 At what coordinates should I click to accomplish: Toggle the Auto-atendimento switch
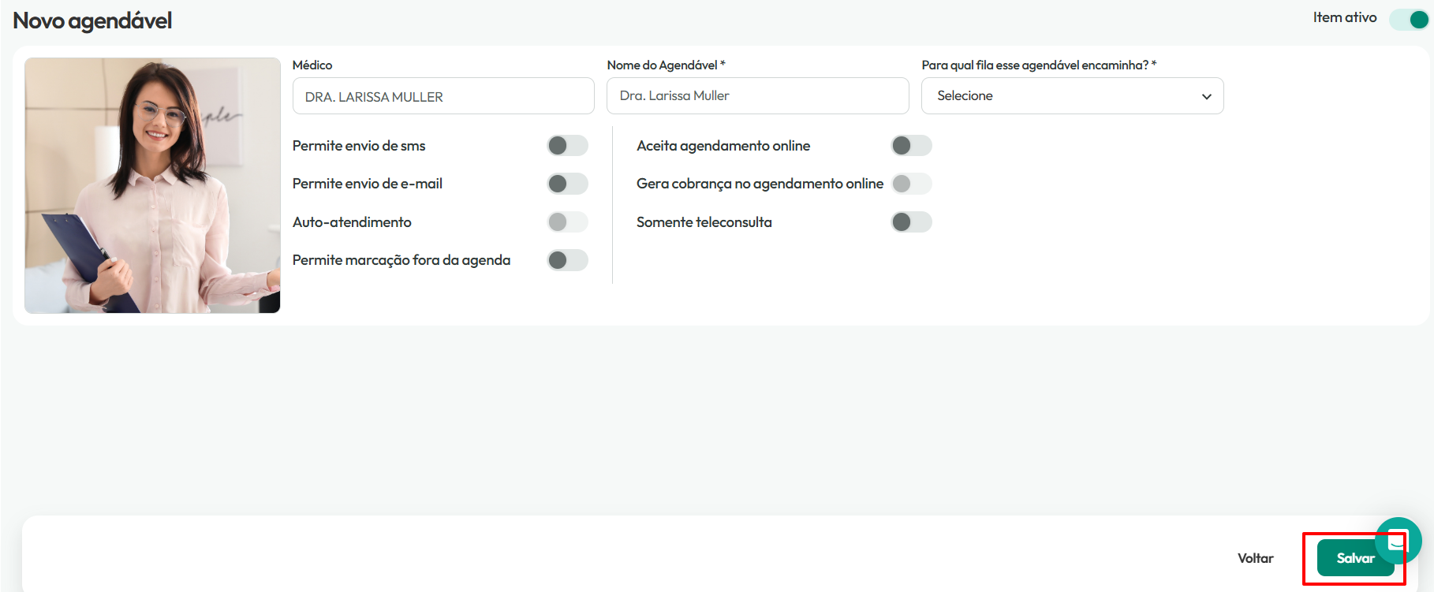coord(568,222)
